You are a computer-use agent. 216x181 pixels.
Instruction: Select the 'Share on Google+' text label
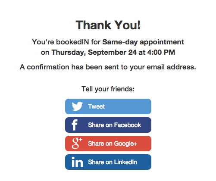113,144
